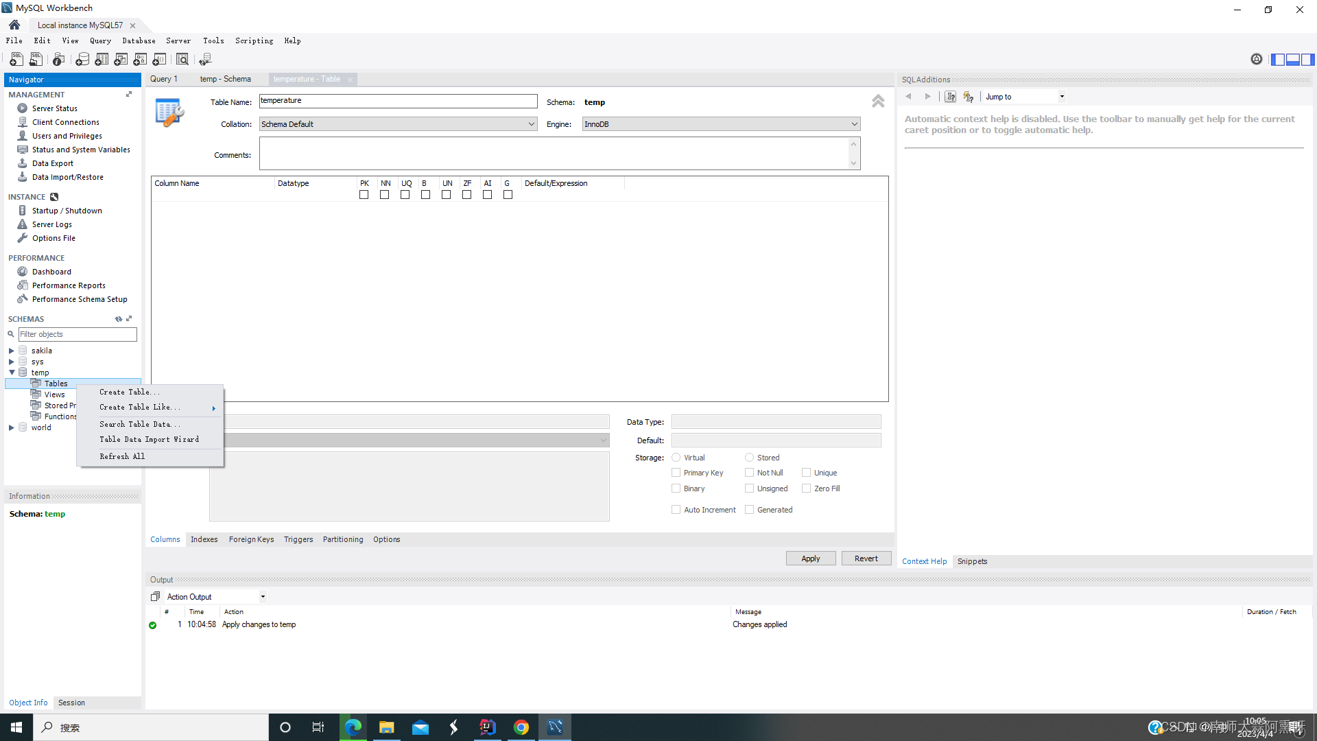Create a new SQL tab for executing queries
Image resolution: width=1317 pixels, height=741 pixels.
(x=15, y=60)
